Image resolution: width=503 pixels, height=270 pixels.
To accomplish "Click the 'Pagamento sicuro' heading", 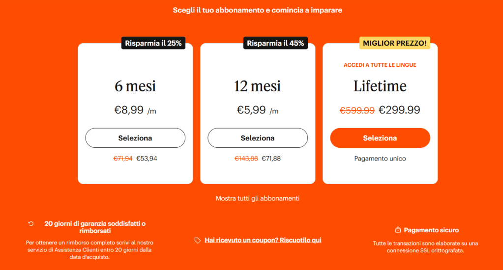I will (x=431, y=230).
